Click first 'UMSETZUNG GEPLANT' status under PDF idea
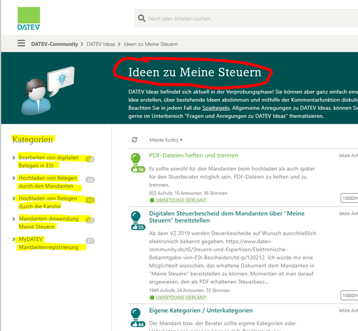 click(178, 200)
